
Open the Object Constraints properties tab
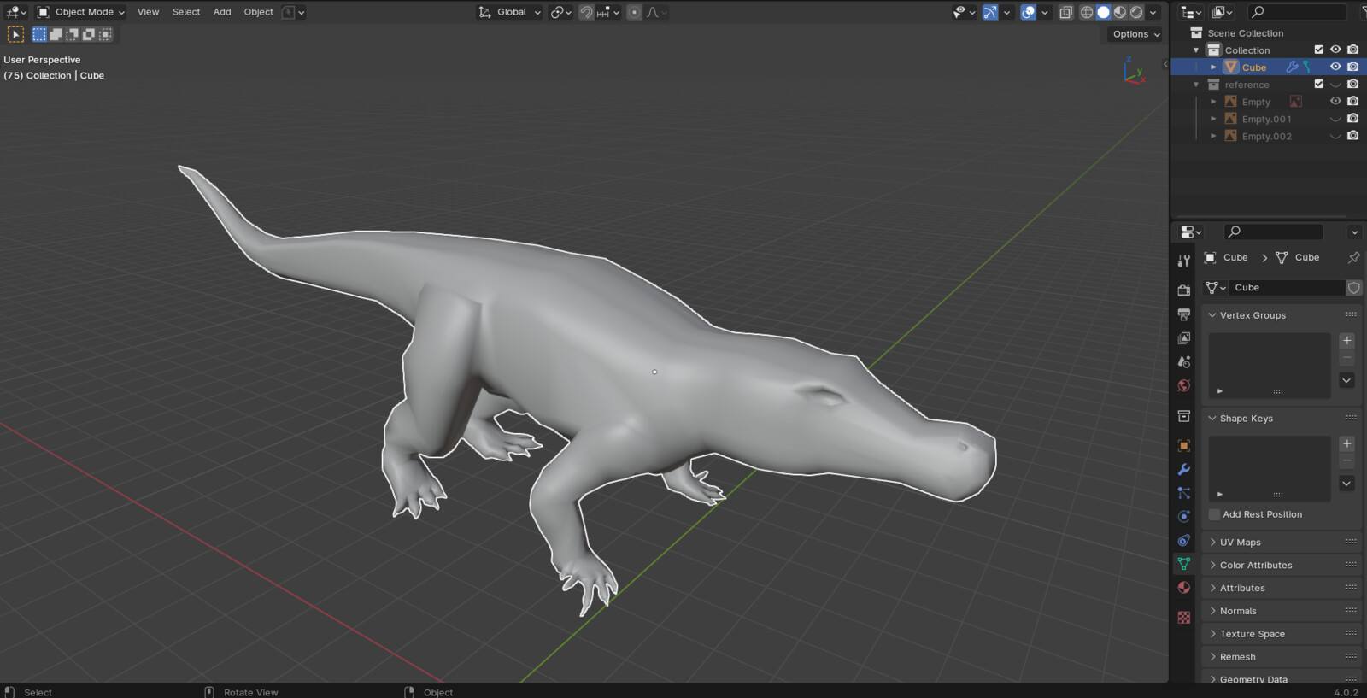[1183, 540]
